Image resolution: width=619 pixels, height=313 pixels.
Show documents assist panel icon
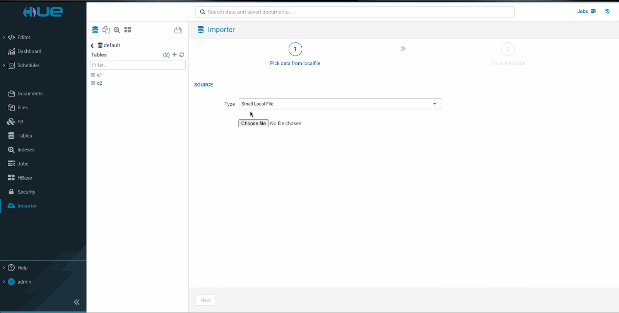[x=106, y=30]
